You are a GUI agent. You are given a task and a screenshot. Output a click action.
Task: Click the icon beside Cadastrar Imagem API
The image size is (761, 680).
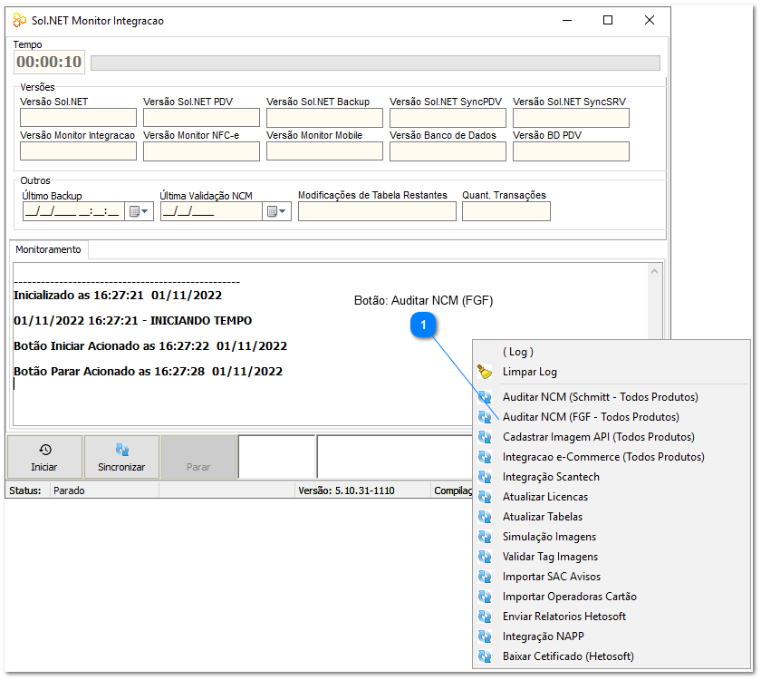(485, 436)
